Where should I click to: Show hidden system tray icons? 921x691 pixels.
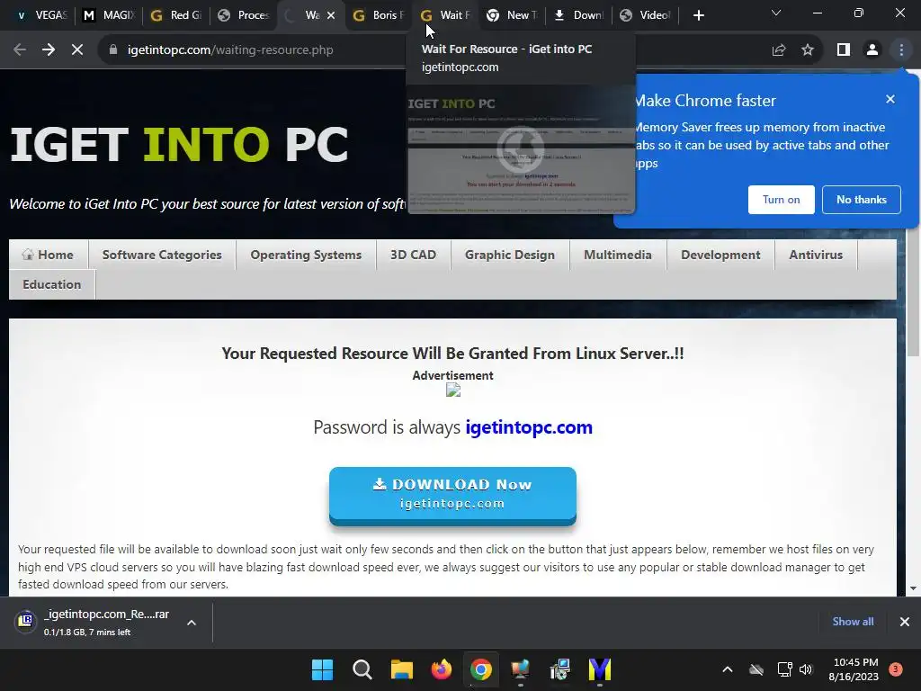[727, 669]
